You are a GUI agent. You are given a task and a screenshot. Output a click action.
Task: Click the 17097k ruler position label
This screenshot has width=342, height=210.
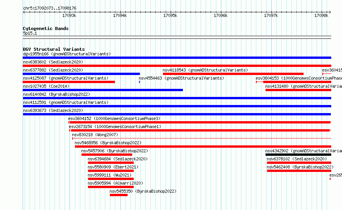click(271, 15)
